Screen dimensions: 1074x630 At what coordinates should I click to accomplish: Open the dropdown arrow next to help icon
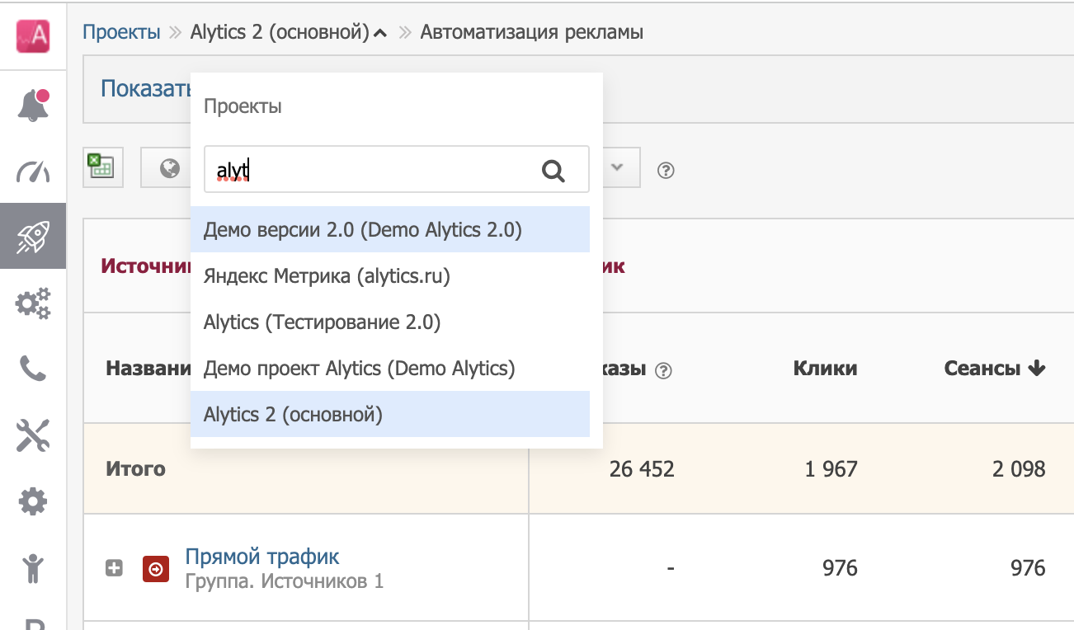618,167
